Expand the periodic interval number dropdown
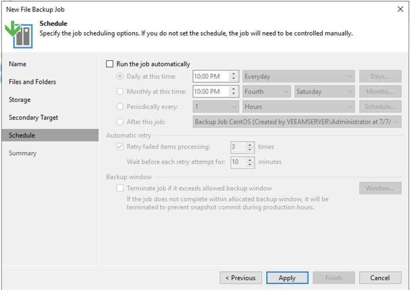 click(216, 106)
